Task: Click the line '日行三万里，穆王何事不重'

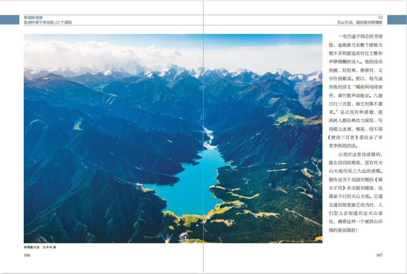Action: 356,104
